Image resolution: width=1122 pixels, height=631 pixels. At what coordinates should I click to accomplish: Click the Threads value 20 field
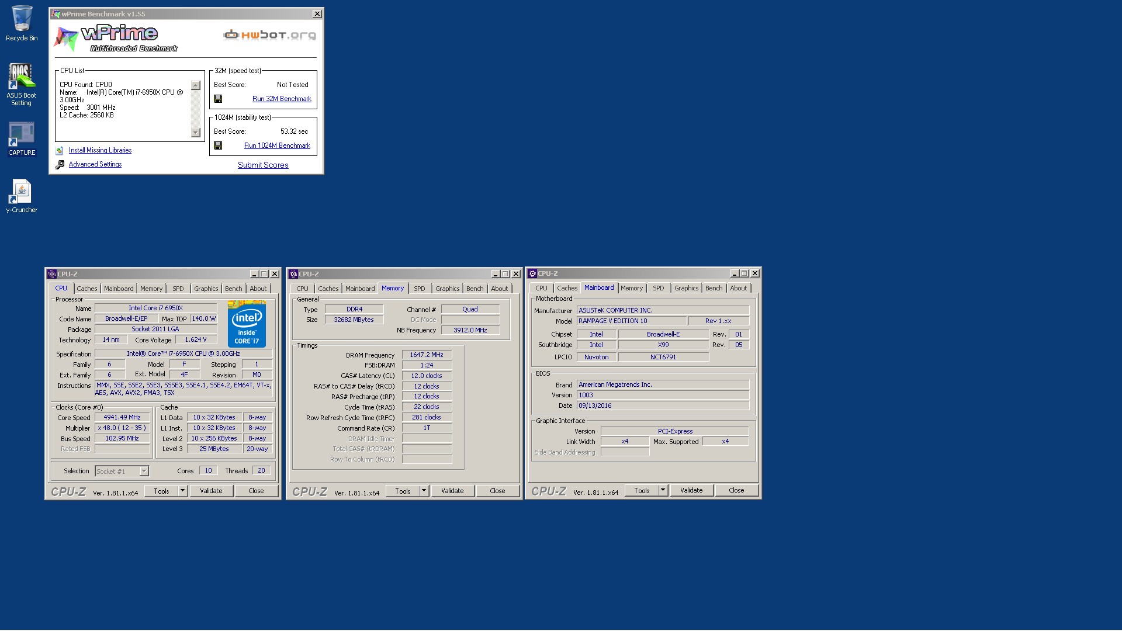click(261, 471)
